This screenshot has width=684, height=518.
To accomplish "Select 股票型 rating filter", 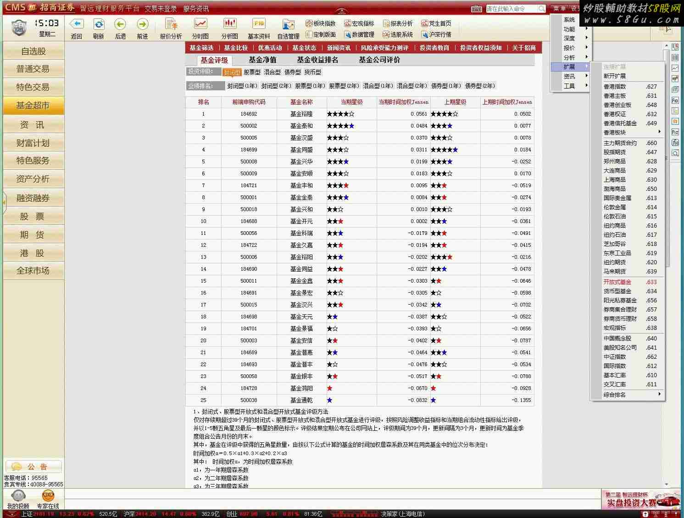I will pos(252,72).
